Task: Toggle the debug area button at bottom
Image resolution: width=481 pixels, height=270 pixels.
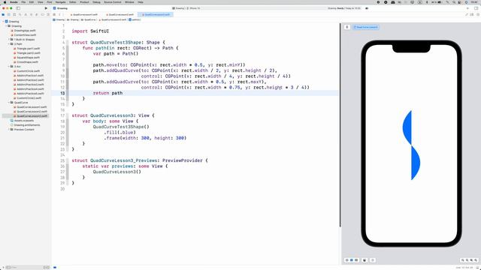Action: point(477,267)
